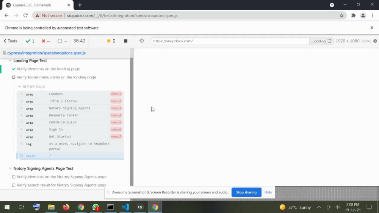Go back to Tests list
Screen dimensions: 379x213
[x=10, y=41]
